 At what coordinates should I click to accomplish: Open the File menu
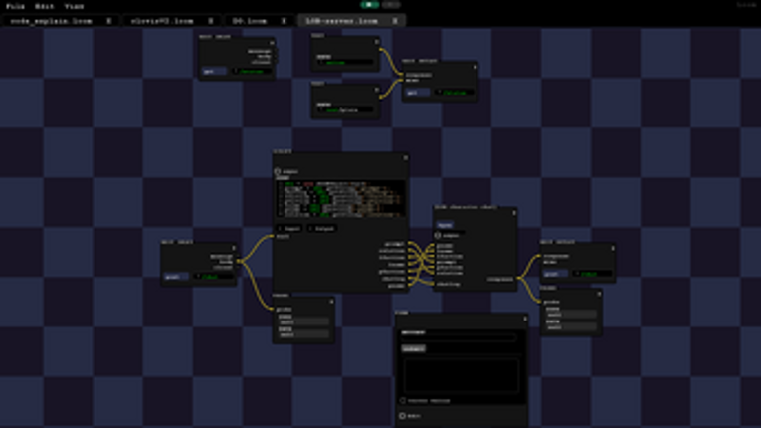[15, 6]
